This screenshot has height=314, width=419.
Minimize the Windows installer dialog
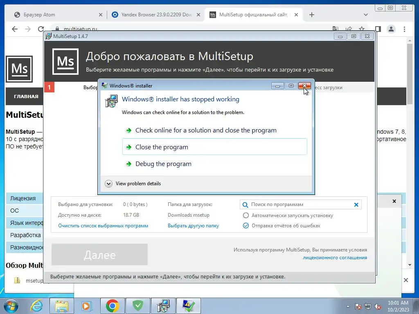pos(277,86)
